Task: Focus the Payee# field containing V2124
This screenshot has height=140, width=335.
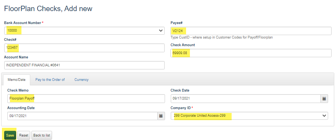Action: pyautogui.click(x=251, y=31)
